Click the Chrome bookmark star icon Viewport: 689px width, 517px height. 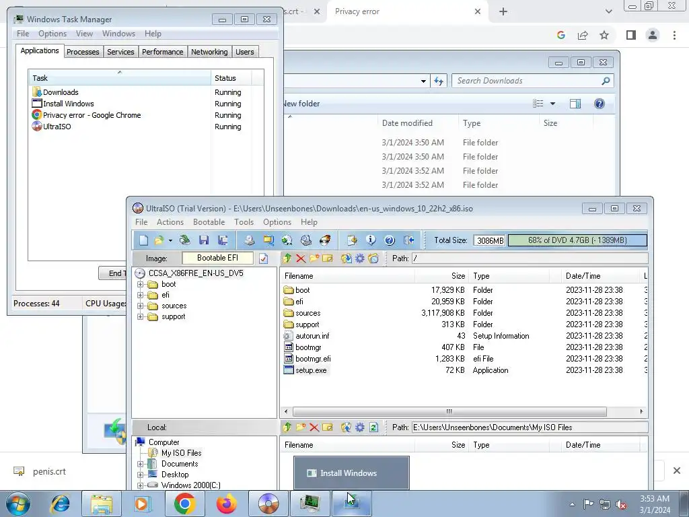[x=604, y=35]
